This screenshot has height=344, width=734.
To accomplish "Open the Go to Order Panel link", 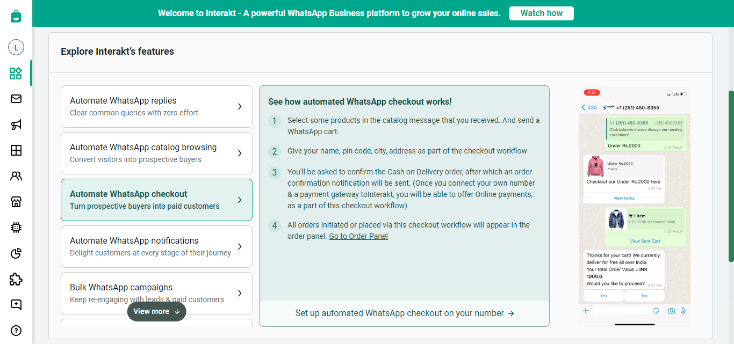I will point(358,236).
